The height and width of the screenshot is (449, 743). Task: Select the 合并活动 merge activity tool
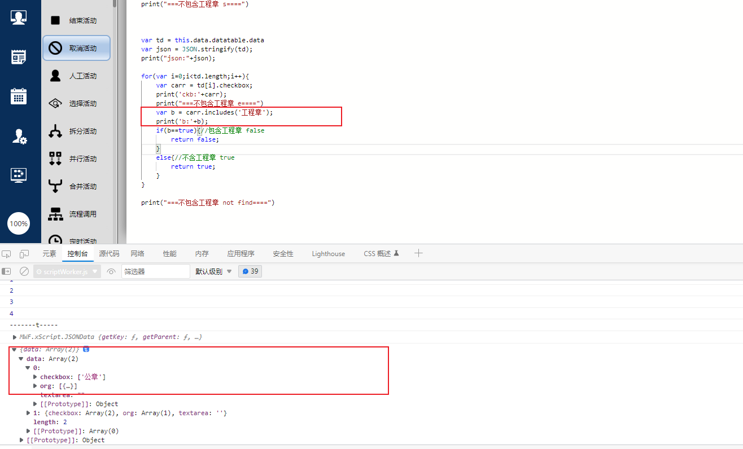pyautogui.click(x=76, y=187)
